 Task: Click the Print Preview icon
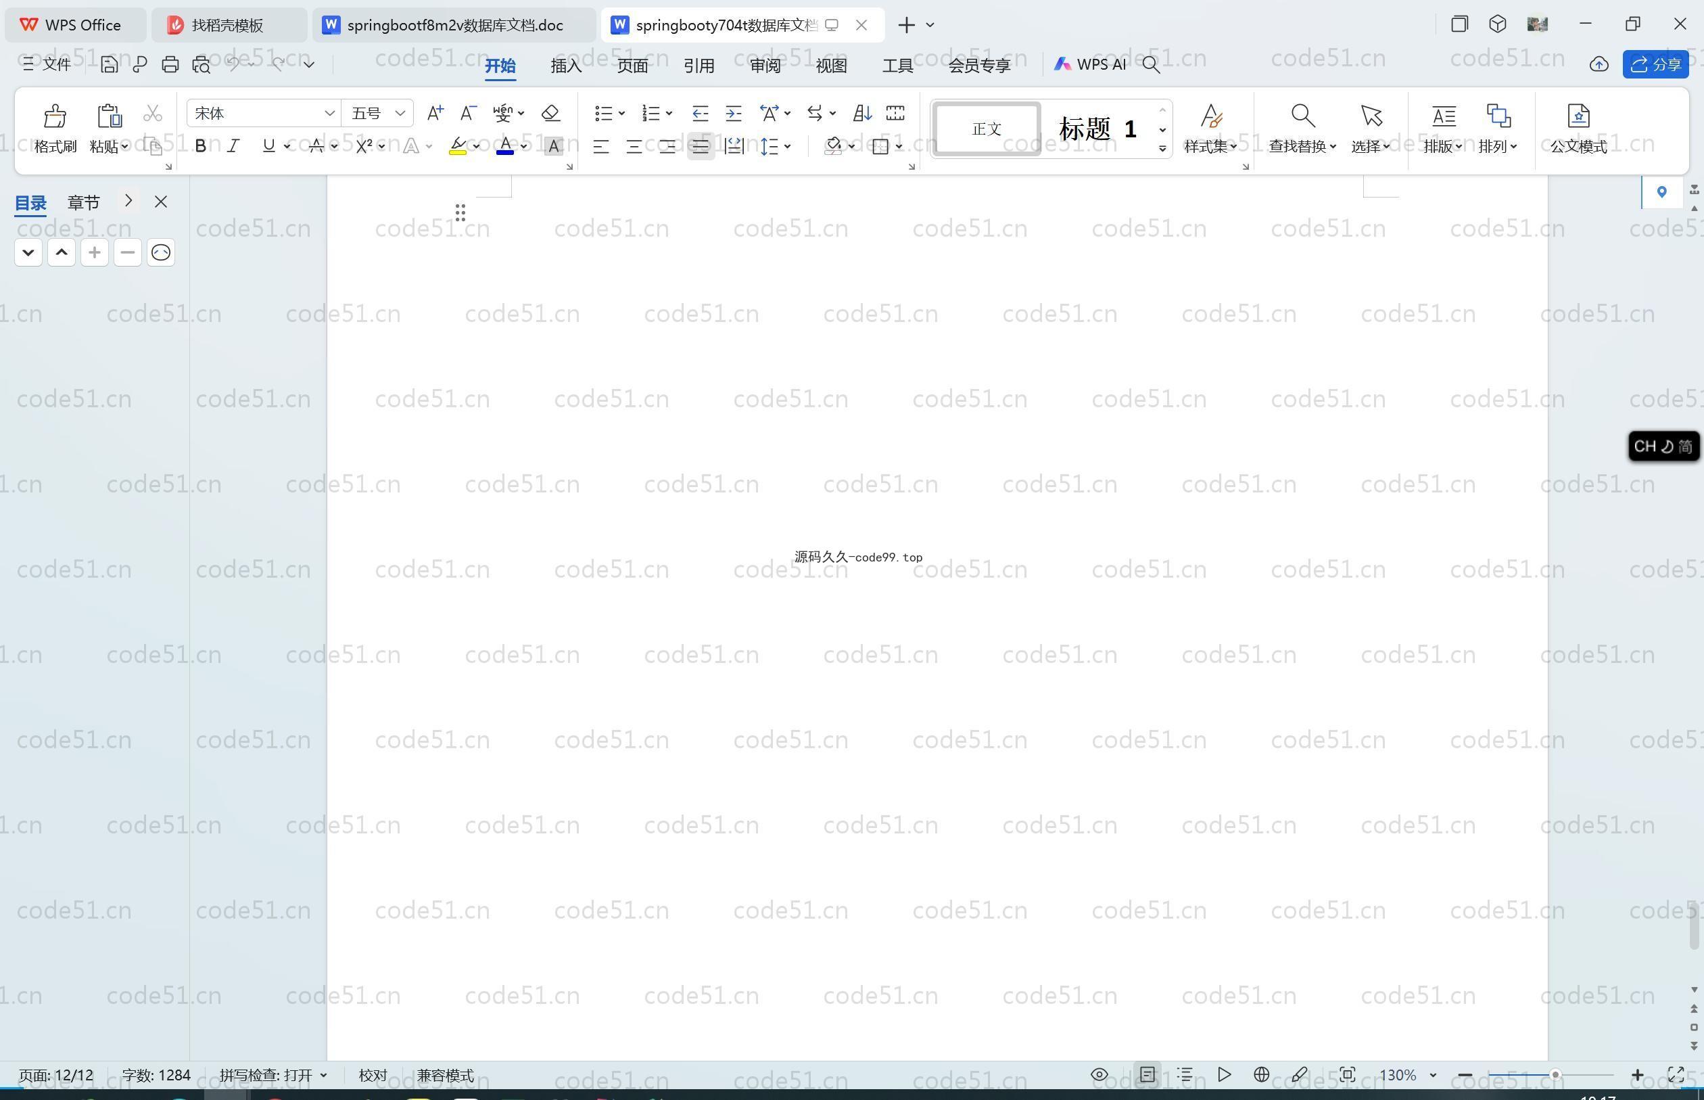pyautogui.click(x=202, y=64)
